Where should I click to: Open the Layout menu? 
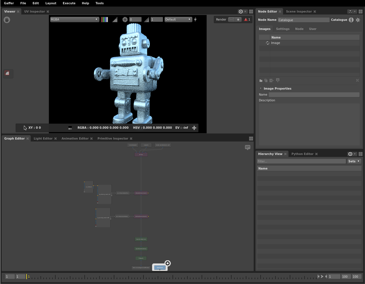click(51, 3)
